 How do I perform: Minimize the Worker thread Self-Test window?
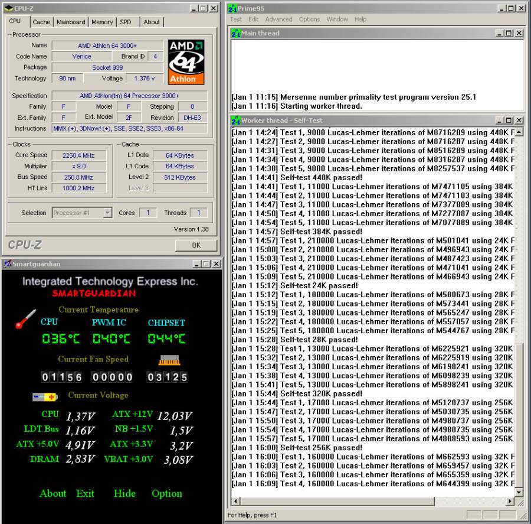pos(499,121)
